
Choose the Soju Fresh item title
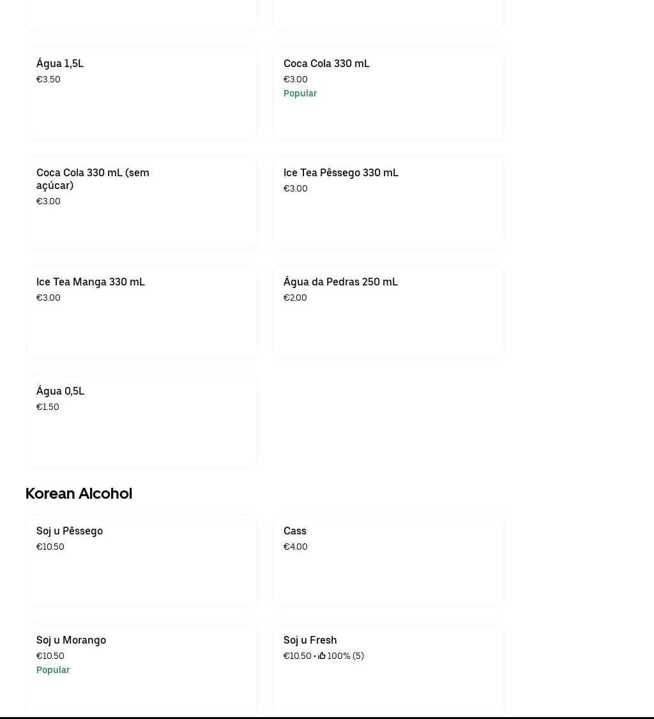pos(310,640)
